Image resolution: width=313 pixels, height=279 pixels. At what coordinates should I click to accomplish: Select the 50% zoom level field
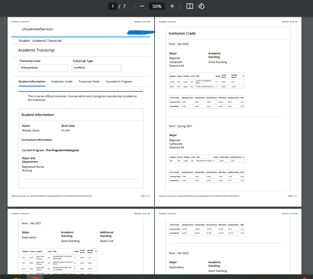coord(157,6)
